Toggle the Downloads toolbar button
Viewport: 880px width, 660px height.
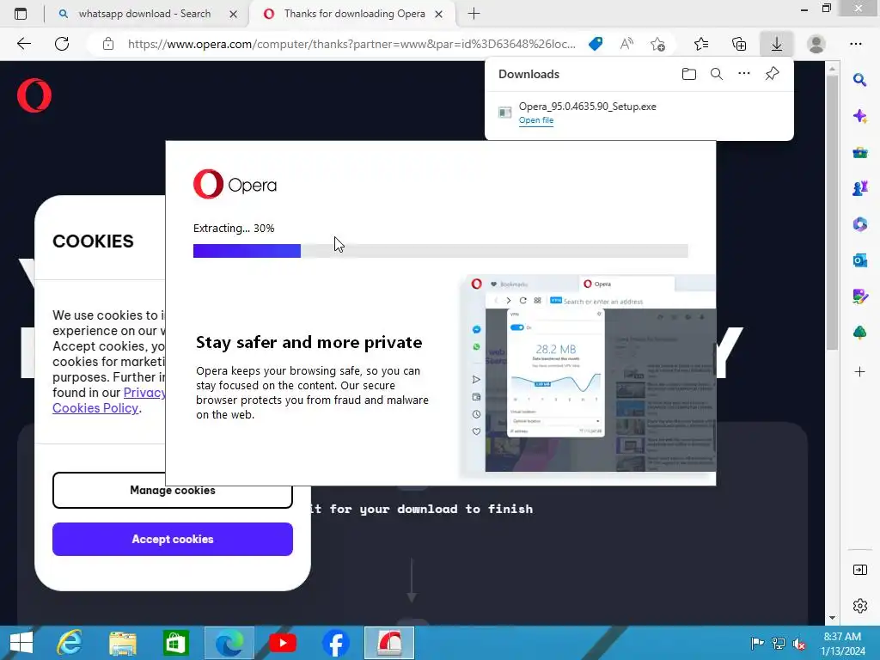777,44
